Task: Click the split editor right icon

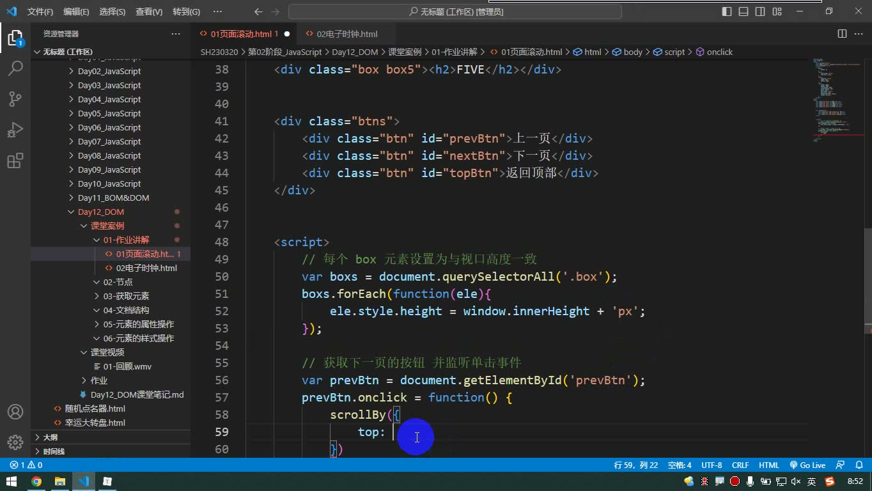Action: pos(842,34)
